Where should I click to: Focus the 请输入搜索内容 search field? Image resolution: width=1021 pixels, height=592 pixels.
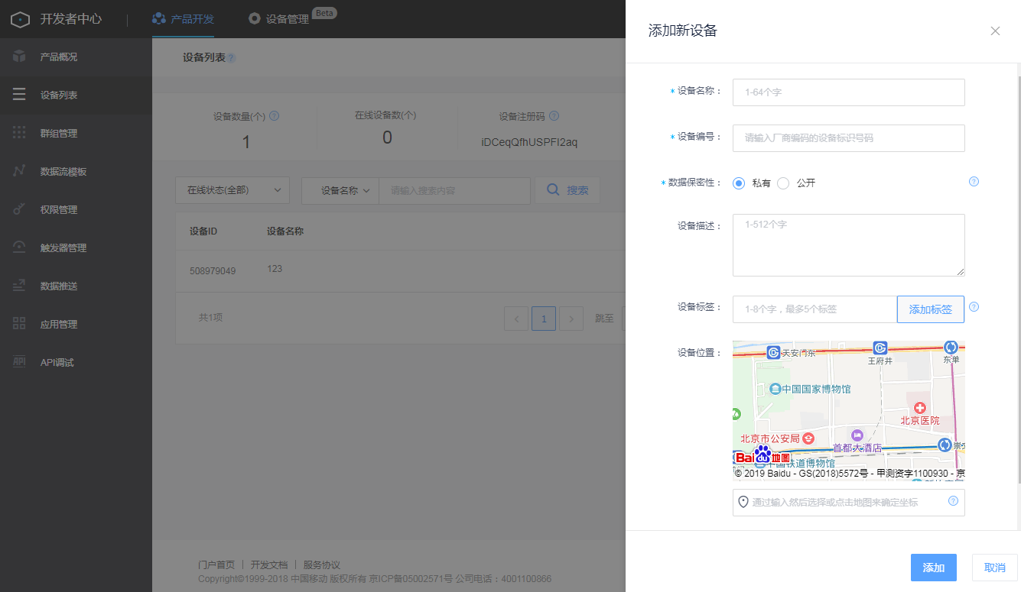(454, 190)
